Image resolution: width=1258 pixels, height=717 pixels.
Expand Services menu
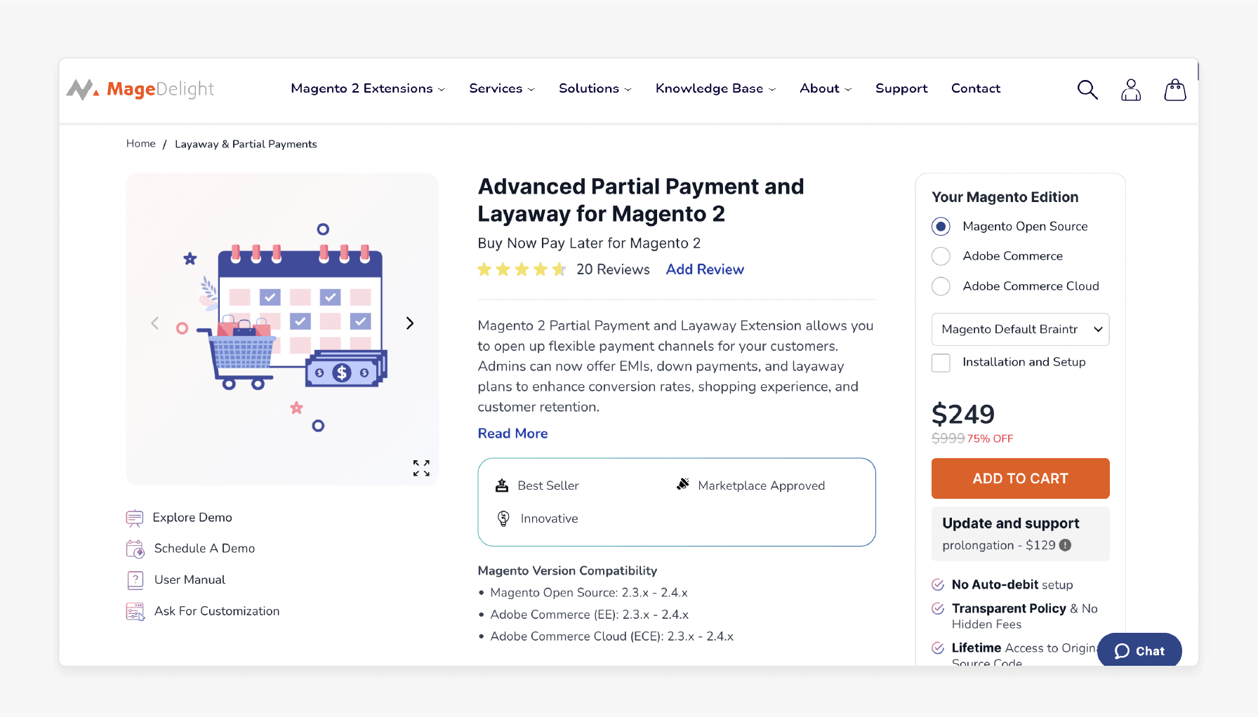click(x=502, y=88)
